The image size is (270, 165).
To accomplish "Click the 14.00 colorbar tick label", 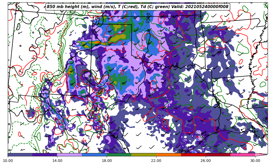I will point(57,161).
